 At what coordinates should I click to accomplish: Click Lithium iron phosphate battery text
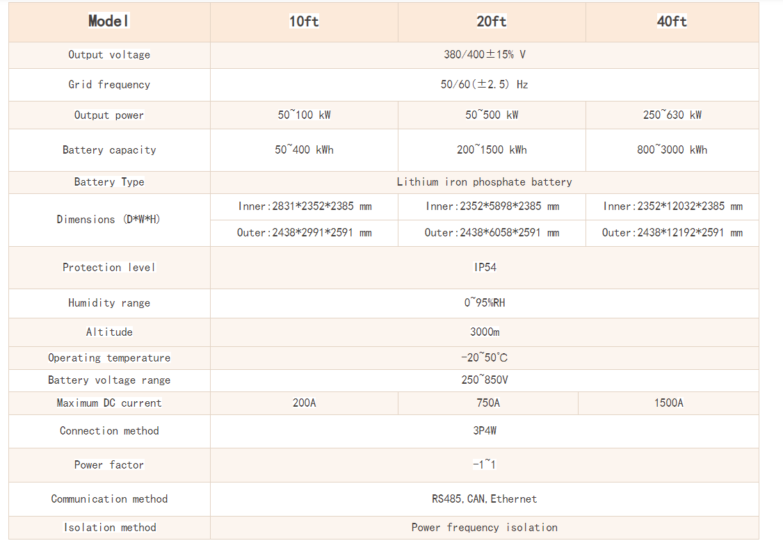484,182
